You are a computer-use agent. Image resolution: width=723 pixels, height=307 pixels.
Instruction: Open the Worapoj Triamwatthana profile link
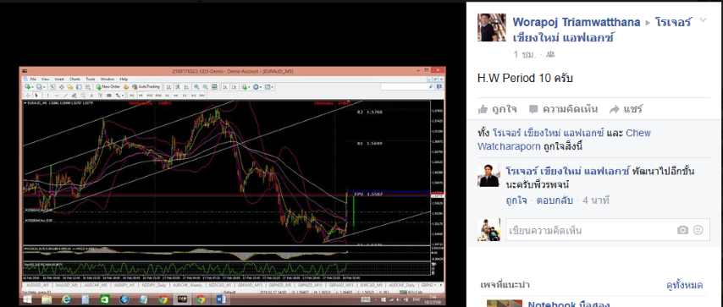(577, 22)
